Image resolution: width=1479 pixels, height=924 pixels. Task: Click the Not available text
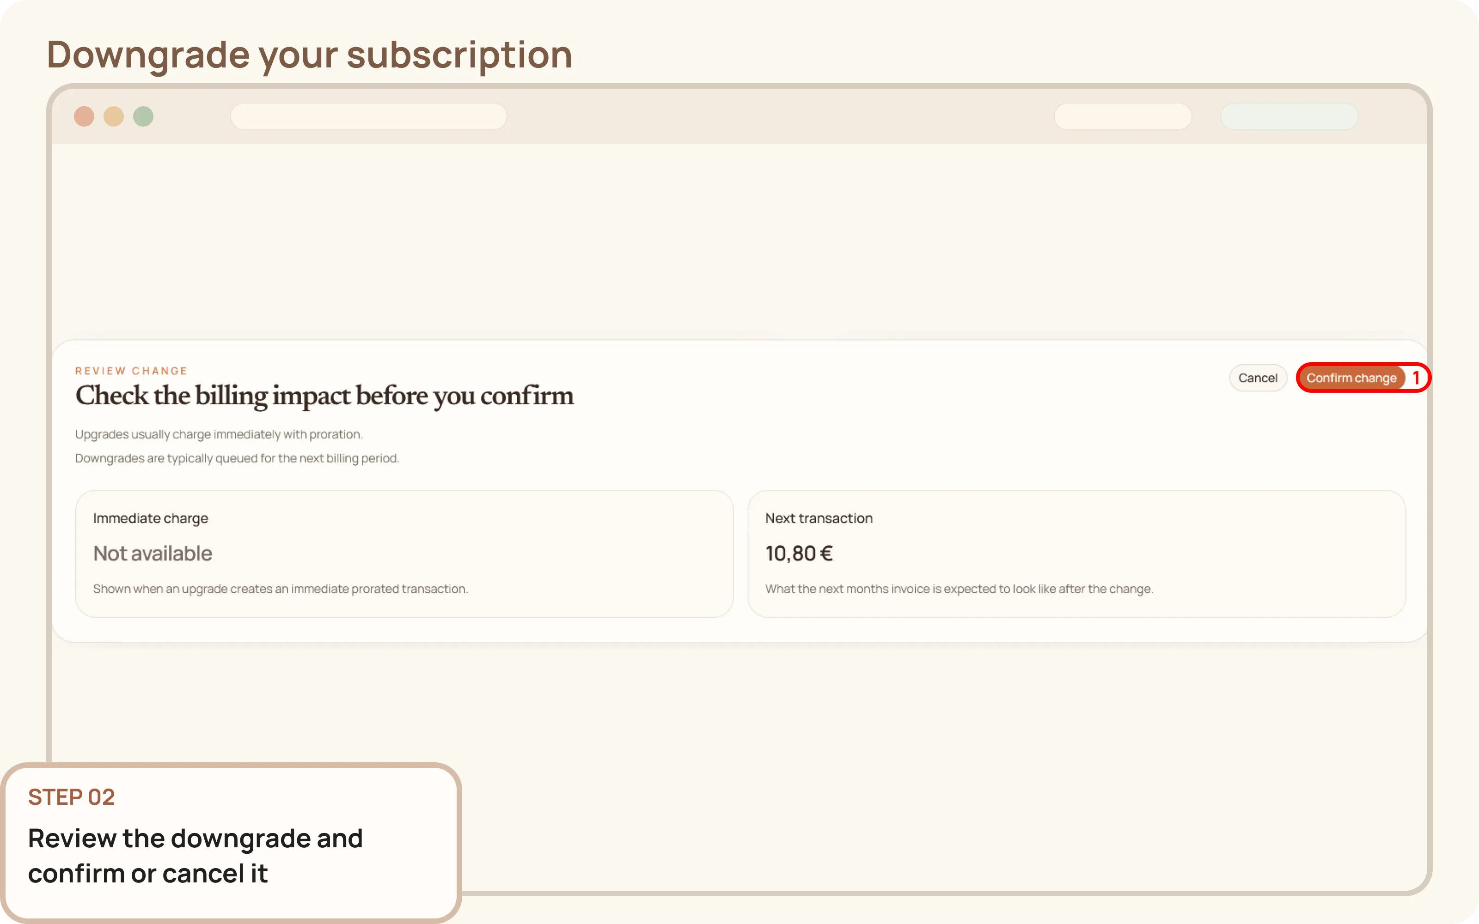(153, 553)
